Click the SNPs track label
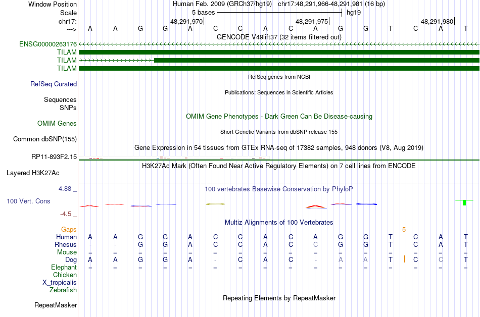The height and width of the screenshot is (317, 480). [x=68, y=108]
